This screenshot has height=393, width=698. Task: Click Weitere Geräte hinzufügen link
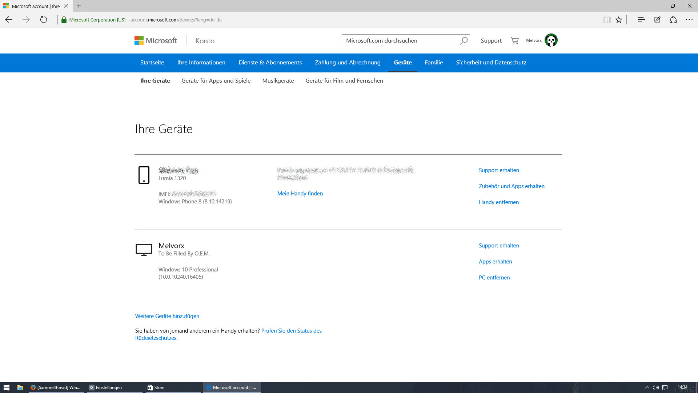(167, 316)
